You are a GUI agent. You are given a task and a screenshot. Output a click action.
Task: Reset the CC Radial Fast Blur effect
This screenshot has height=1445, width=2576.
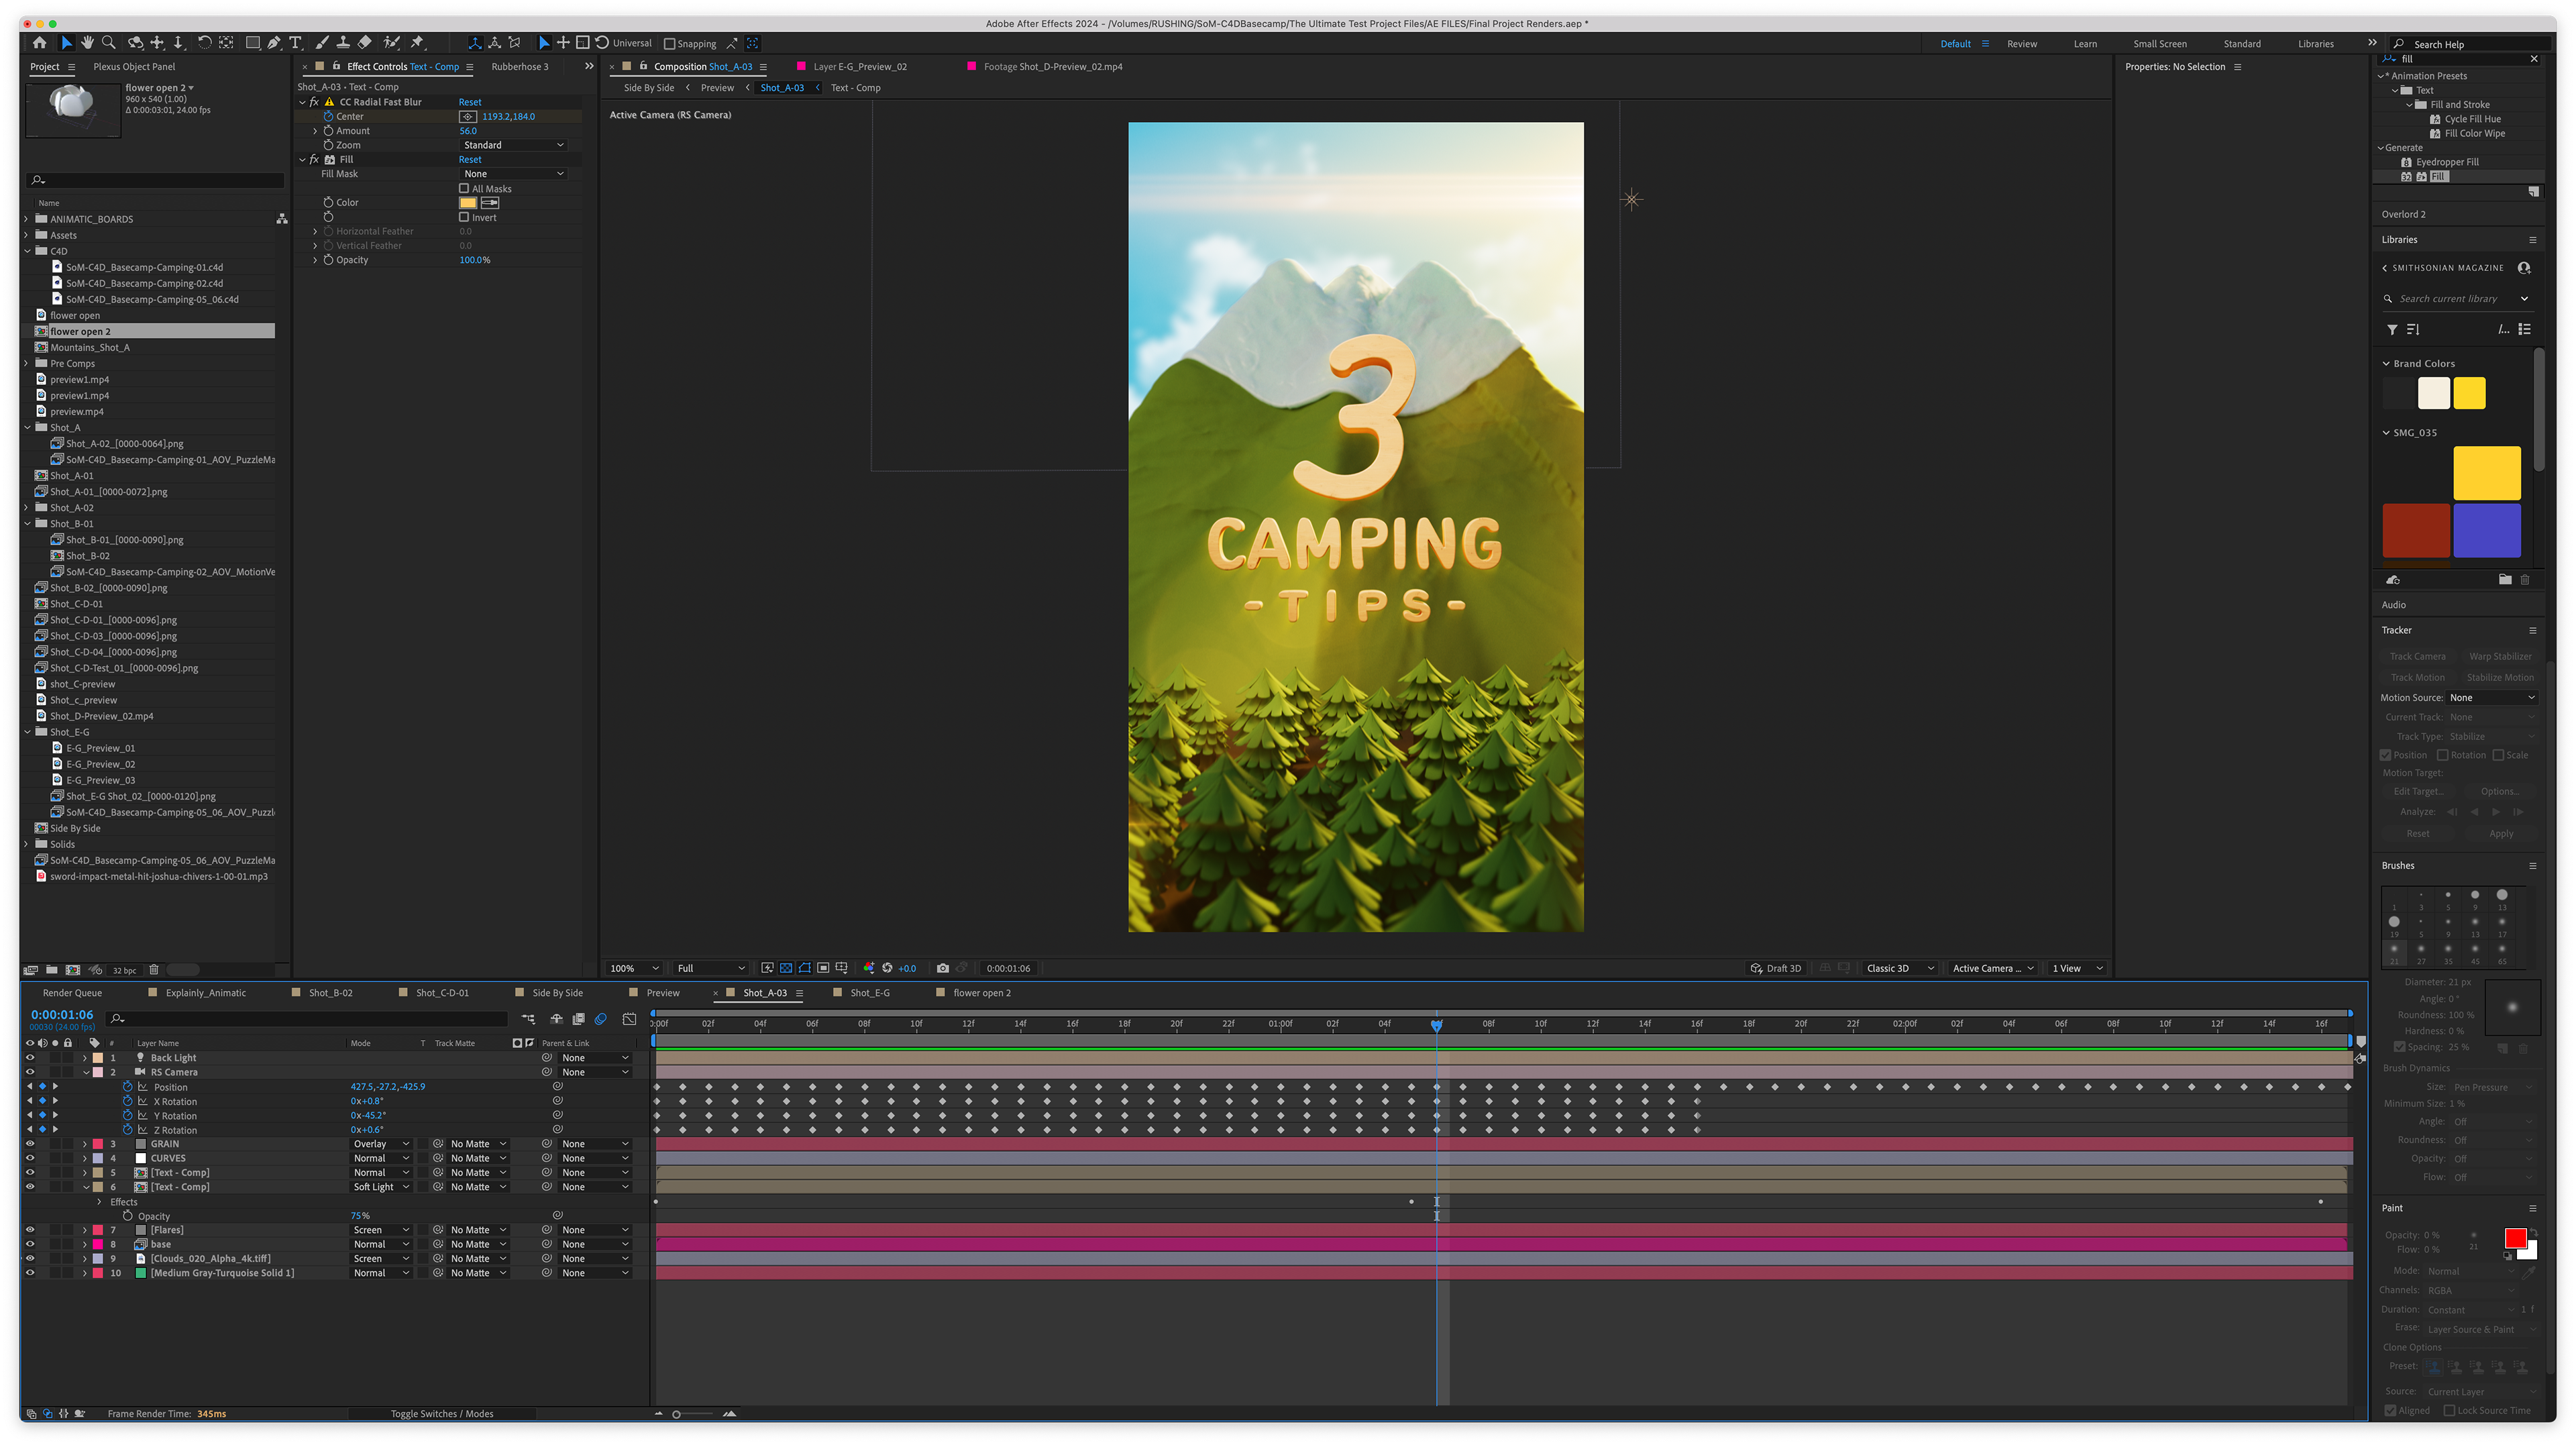point(470,102)
